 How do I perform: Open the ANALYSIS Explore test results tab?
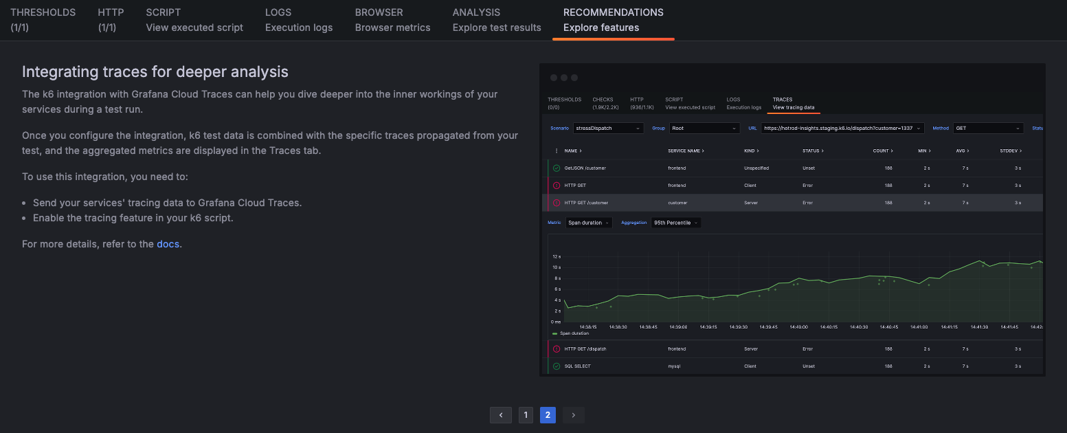coord(496,19)
